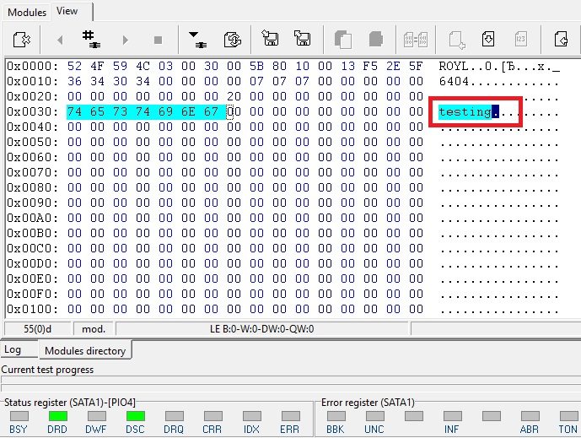Click the offset label 0x0000:
Viewport: 581px width, 438px height.
tap(33, 66)
